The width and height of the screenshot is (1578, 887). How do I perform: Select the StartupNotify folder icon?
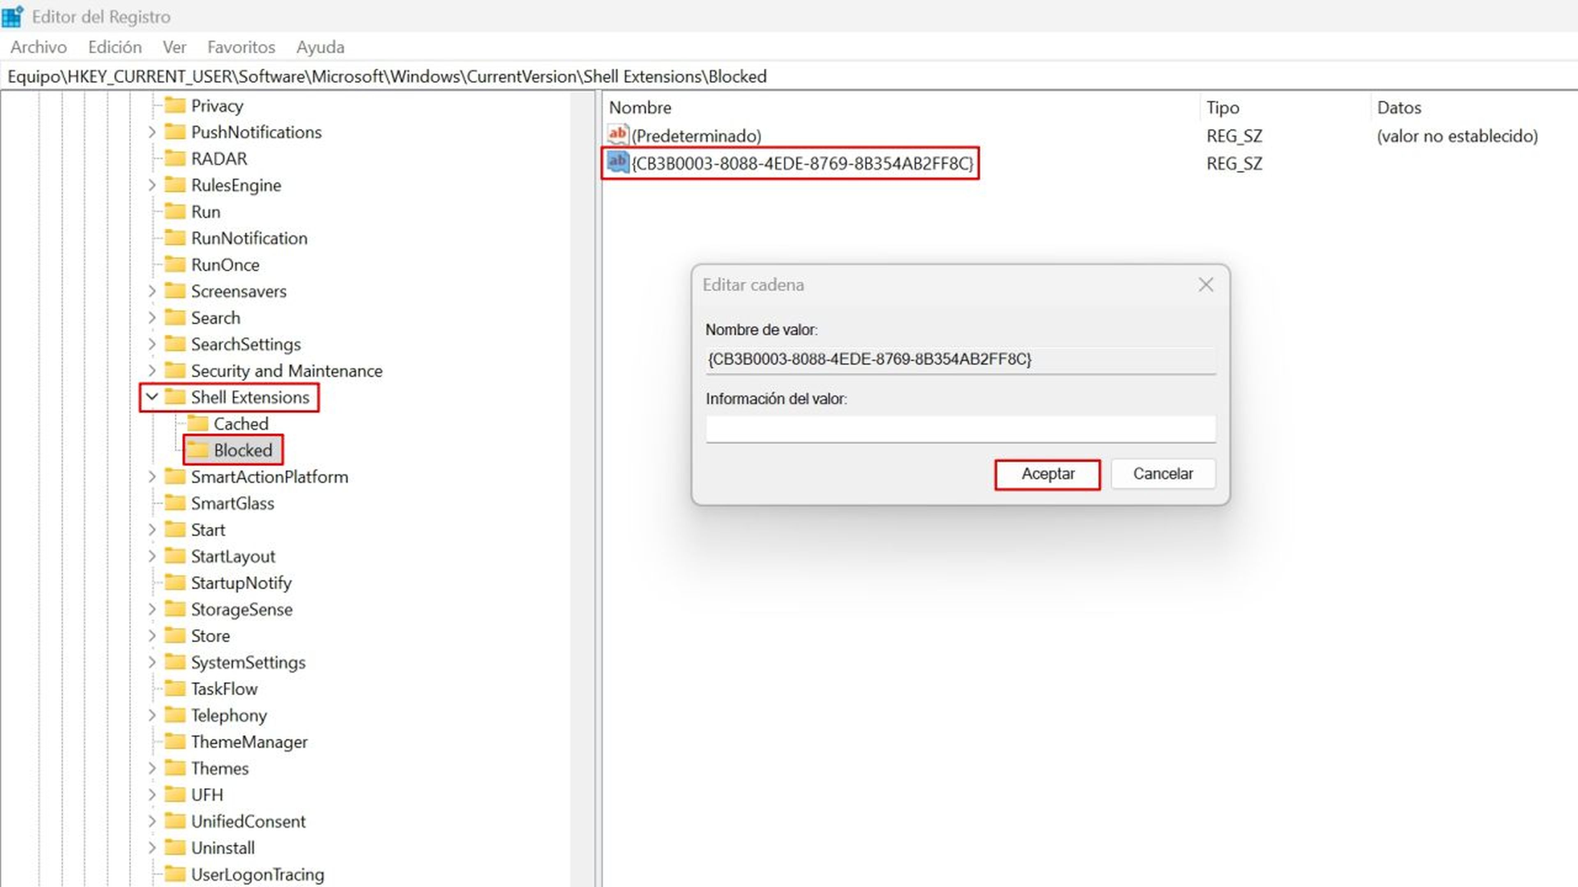[175, 583]
